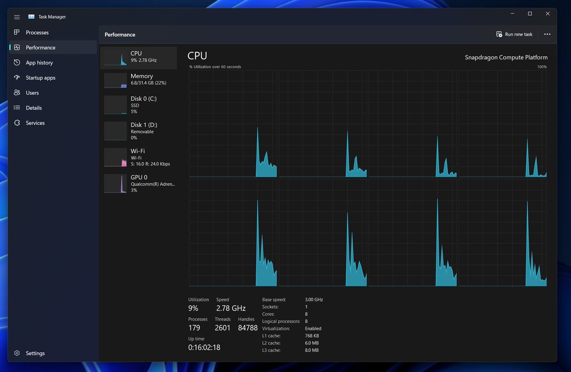The height and width of the screenshot is (372, 571).
Task: Click the Snapdragon Compute Platform label
Action: click(x=506, y=57)
